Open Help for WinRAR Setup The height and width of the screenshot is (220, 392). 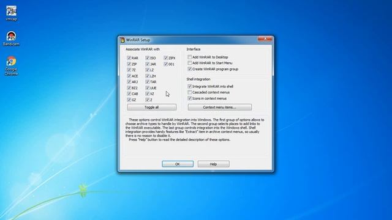tap(214, 164)
